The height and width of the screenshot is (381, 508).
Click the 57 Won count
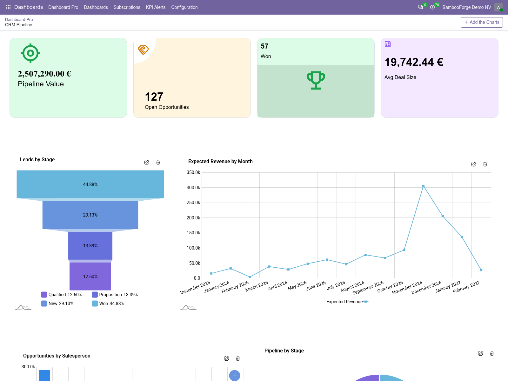click(x=264, y=46)
